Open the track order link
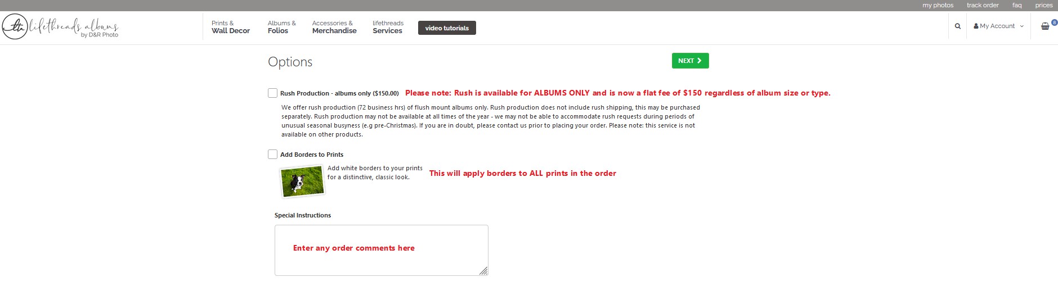Screen dimensions: 1058x286 point(983,5)
